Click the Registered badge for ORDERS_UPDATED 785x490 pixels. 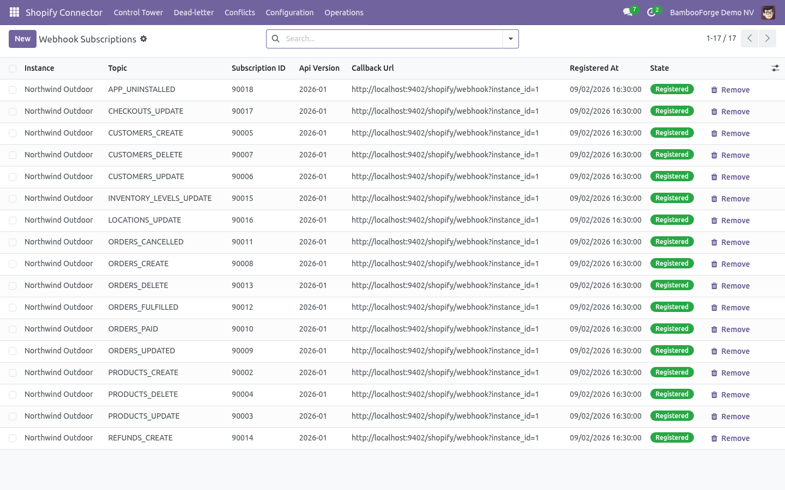(x=672, y=351)
